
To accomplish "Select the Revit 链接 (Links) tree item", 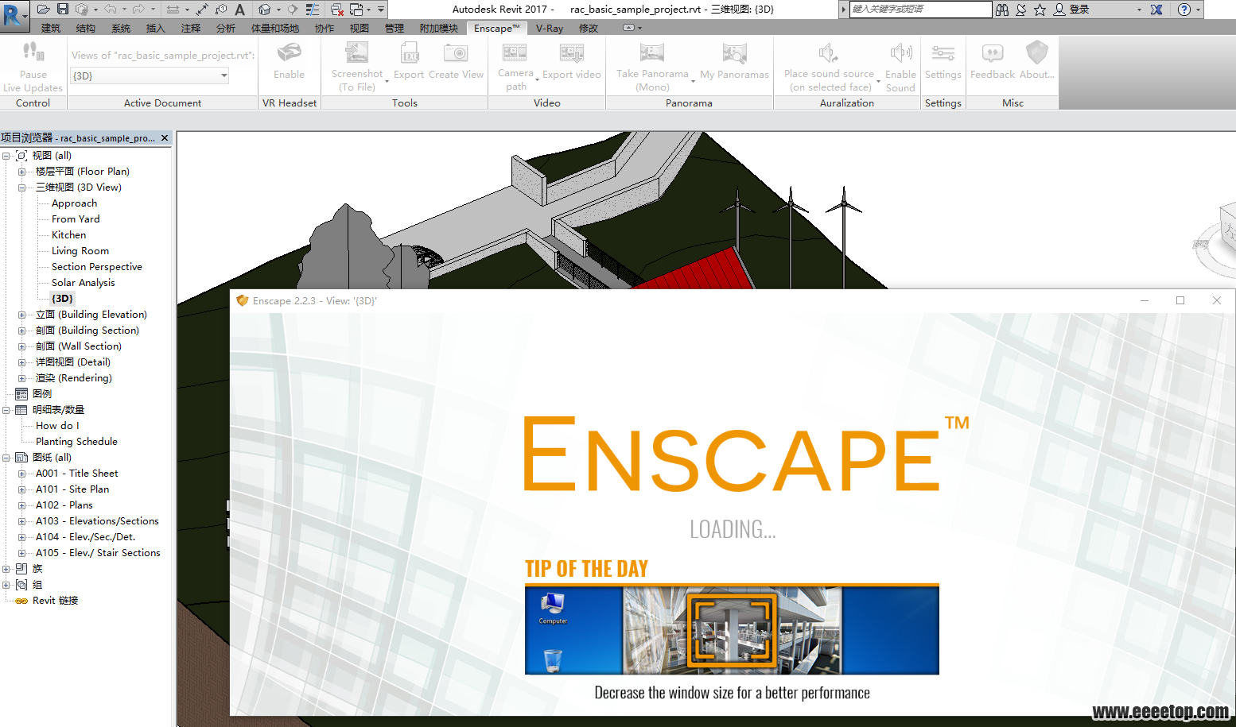I will pos(56,601).
